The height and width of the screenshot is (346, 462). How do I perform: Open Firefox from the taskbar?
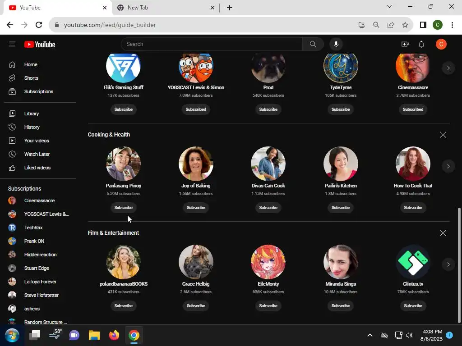pyautogui.click(x=114, y=335)
